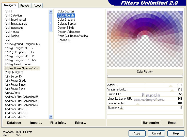Click the category list scrollbar thumb
This screenshot has height=137, width=187.
[x=51, y=23]
